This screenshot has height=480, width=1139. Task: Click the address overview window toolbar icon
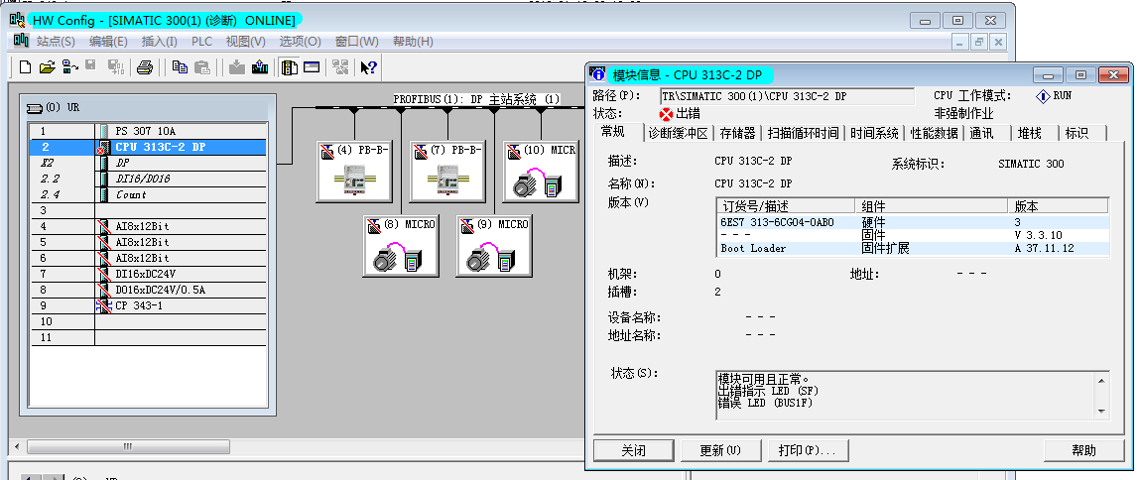[313, 67]
